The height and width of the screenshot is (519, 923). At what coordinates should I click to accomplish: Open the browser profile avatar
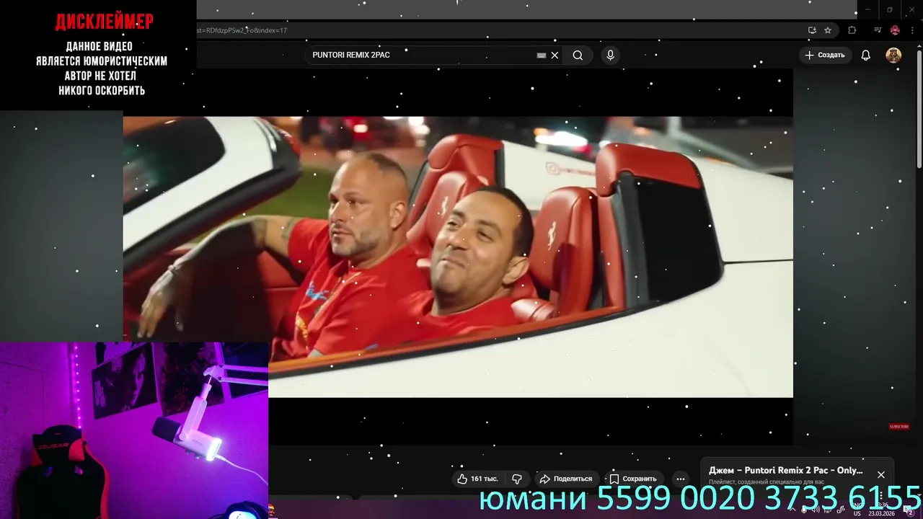895,30
